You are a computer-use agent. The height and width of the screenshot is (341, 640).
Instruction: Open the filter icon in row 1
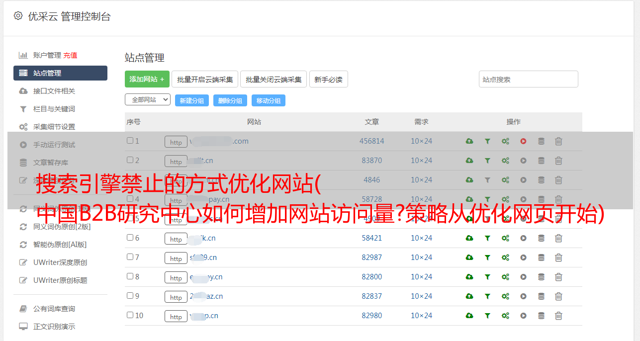tap(487, 141)
